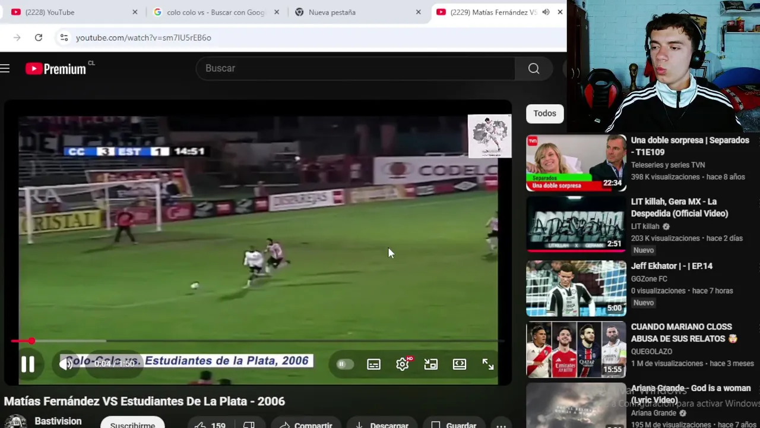Open the Jeff Ekhator EP.14 thumbnail

pos(576,288)
